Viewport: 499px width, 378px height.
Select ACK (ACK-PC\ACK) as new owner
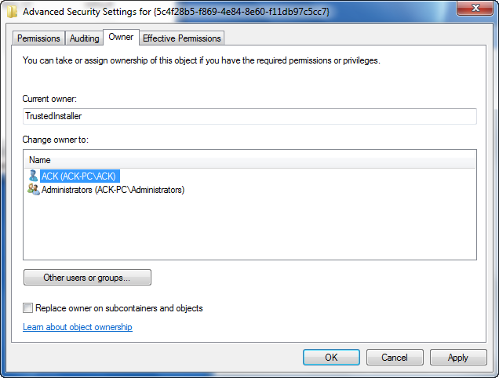(x=79, y=176)
